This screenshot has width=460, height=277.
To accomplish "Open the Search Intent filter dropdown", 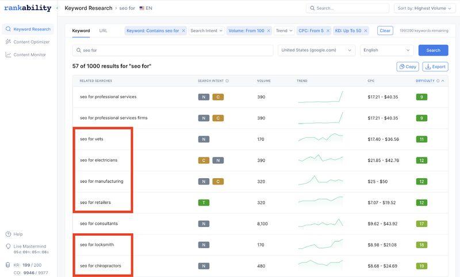I will click(x=206, y=30).
